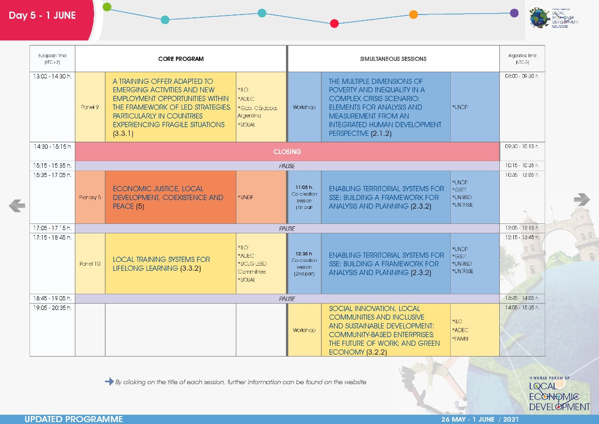The height and width of the screenshot is (424, 599).
Task: Open Economic Justice plenary session title
Action: pos(168,197)
